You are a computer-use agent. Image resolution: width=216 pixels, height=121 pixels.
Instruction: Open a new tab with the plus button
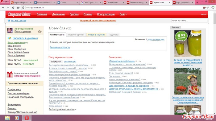tap(197, 2)
